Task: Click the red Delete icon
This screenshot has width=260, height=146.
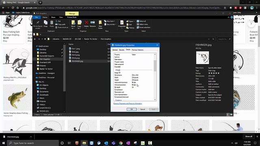Action: point(87,23)
